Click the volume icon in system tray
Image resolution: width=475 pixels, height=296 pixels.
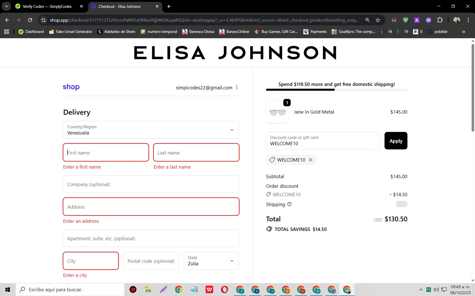(x=436, y=289)
